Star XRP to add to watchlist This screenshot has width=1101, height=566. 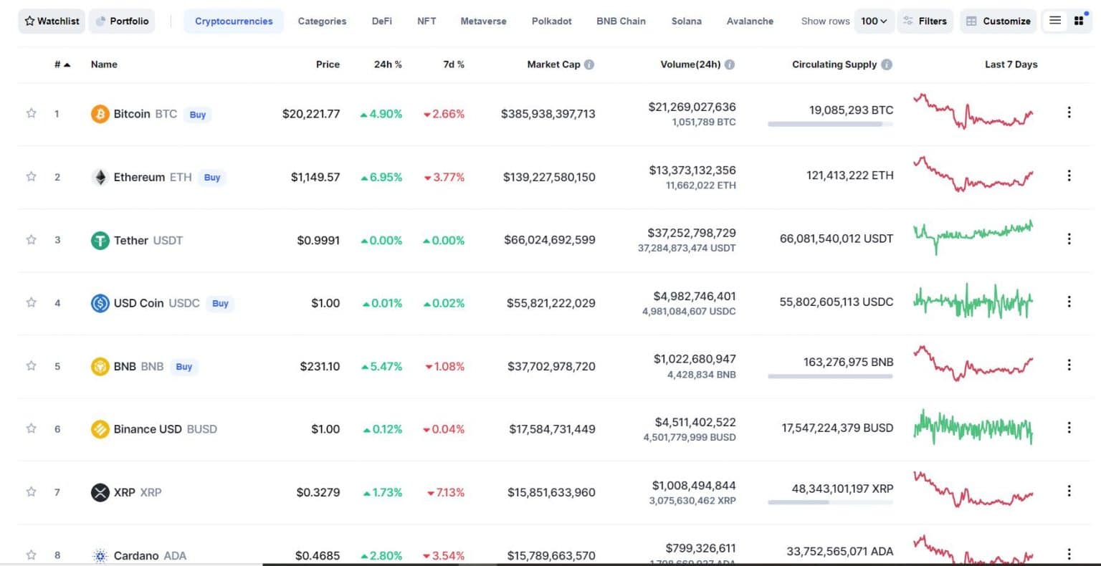(x=31, y=491)
